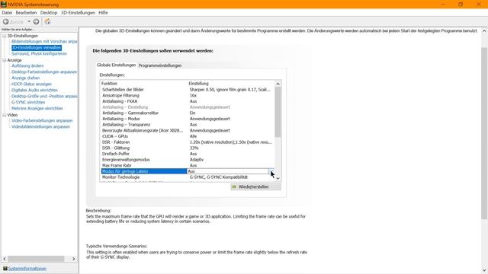The height and width of the screenshot is (274, 488).
Task: Open Video-Farbeinstellungen anpassen
Action: pos(42,120)
